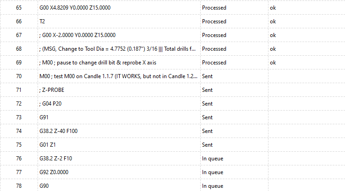This screenshot has width=345, height=191.
Task: Click the G38.2 Z-40 F100 command
Action: (59, 131)
